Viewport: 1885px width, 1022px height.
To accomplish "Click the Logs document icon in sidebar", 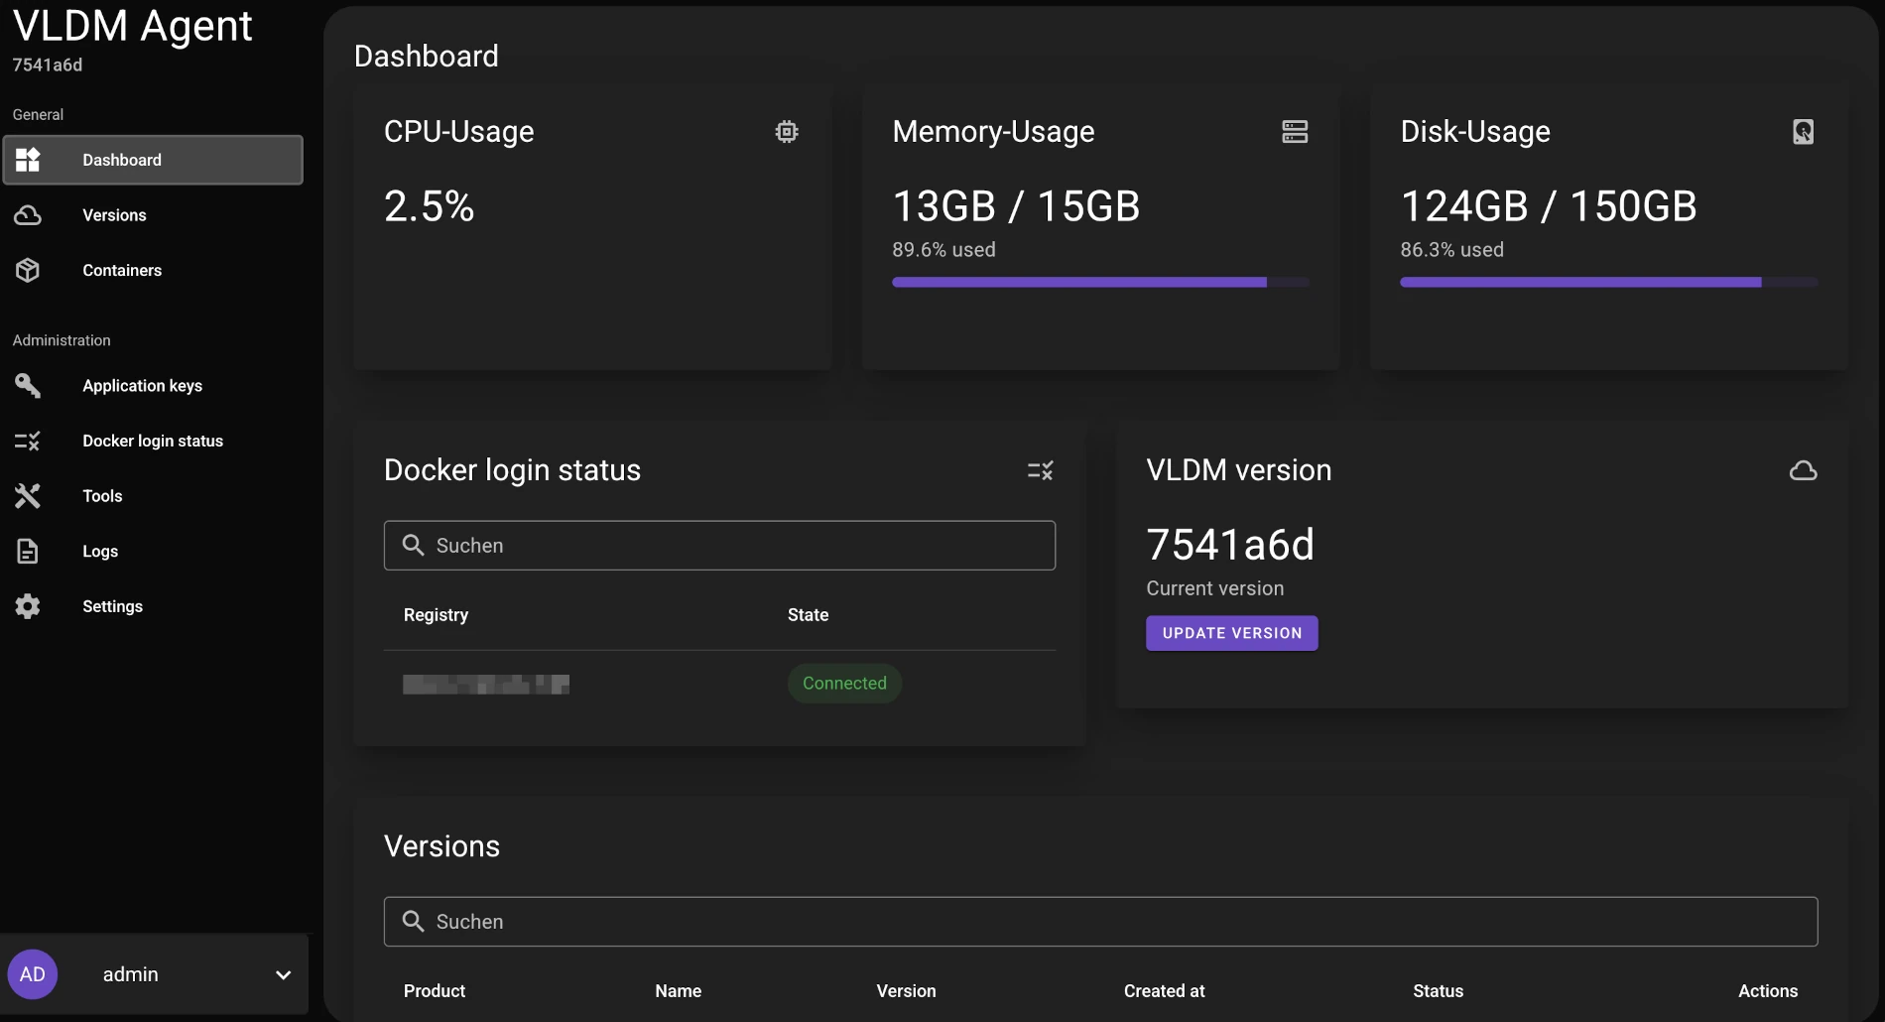I will (28, 552).
